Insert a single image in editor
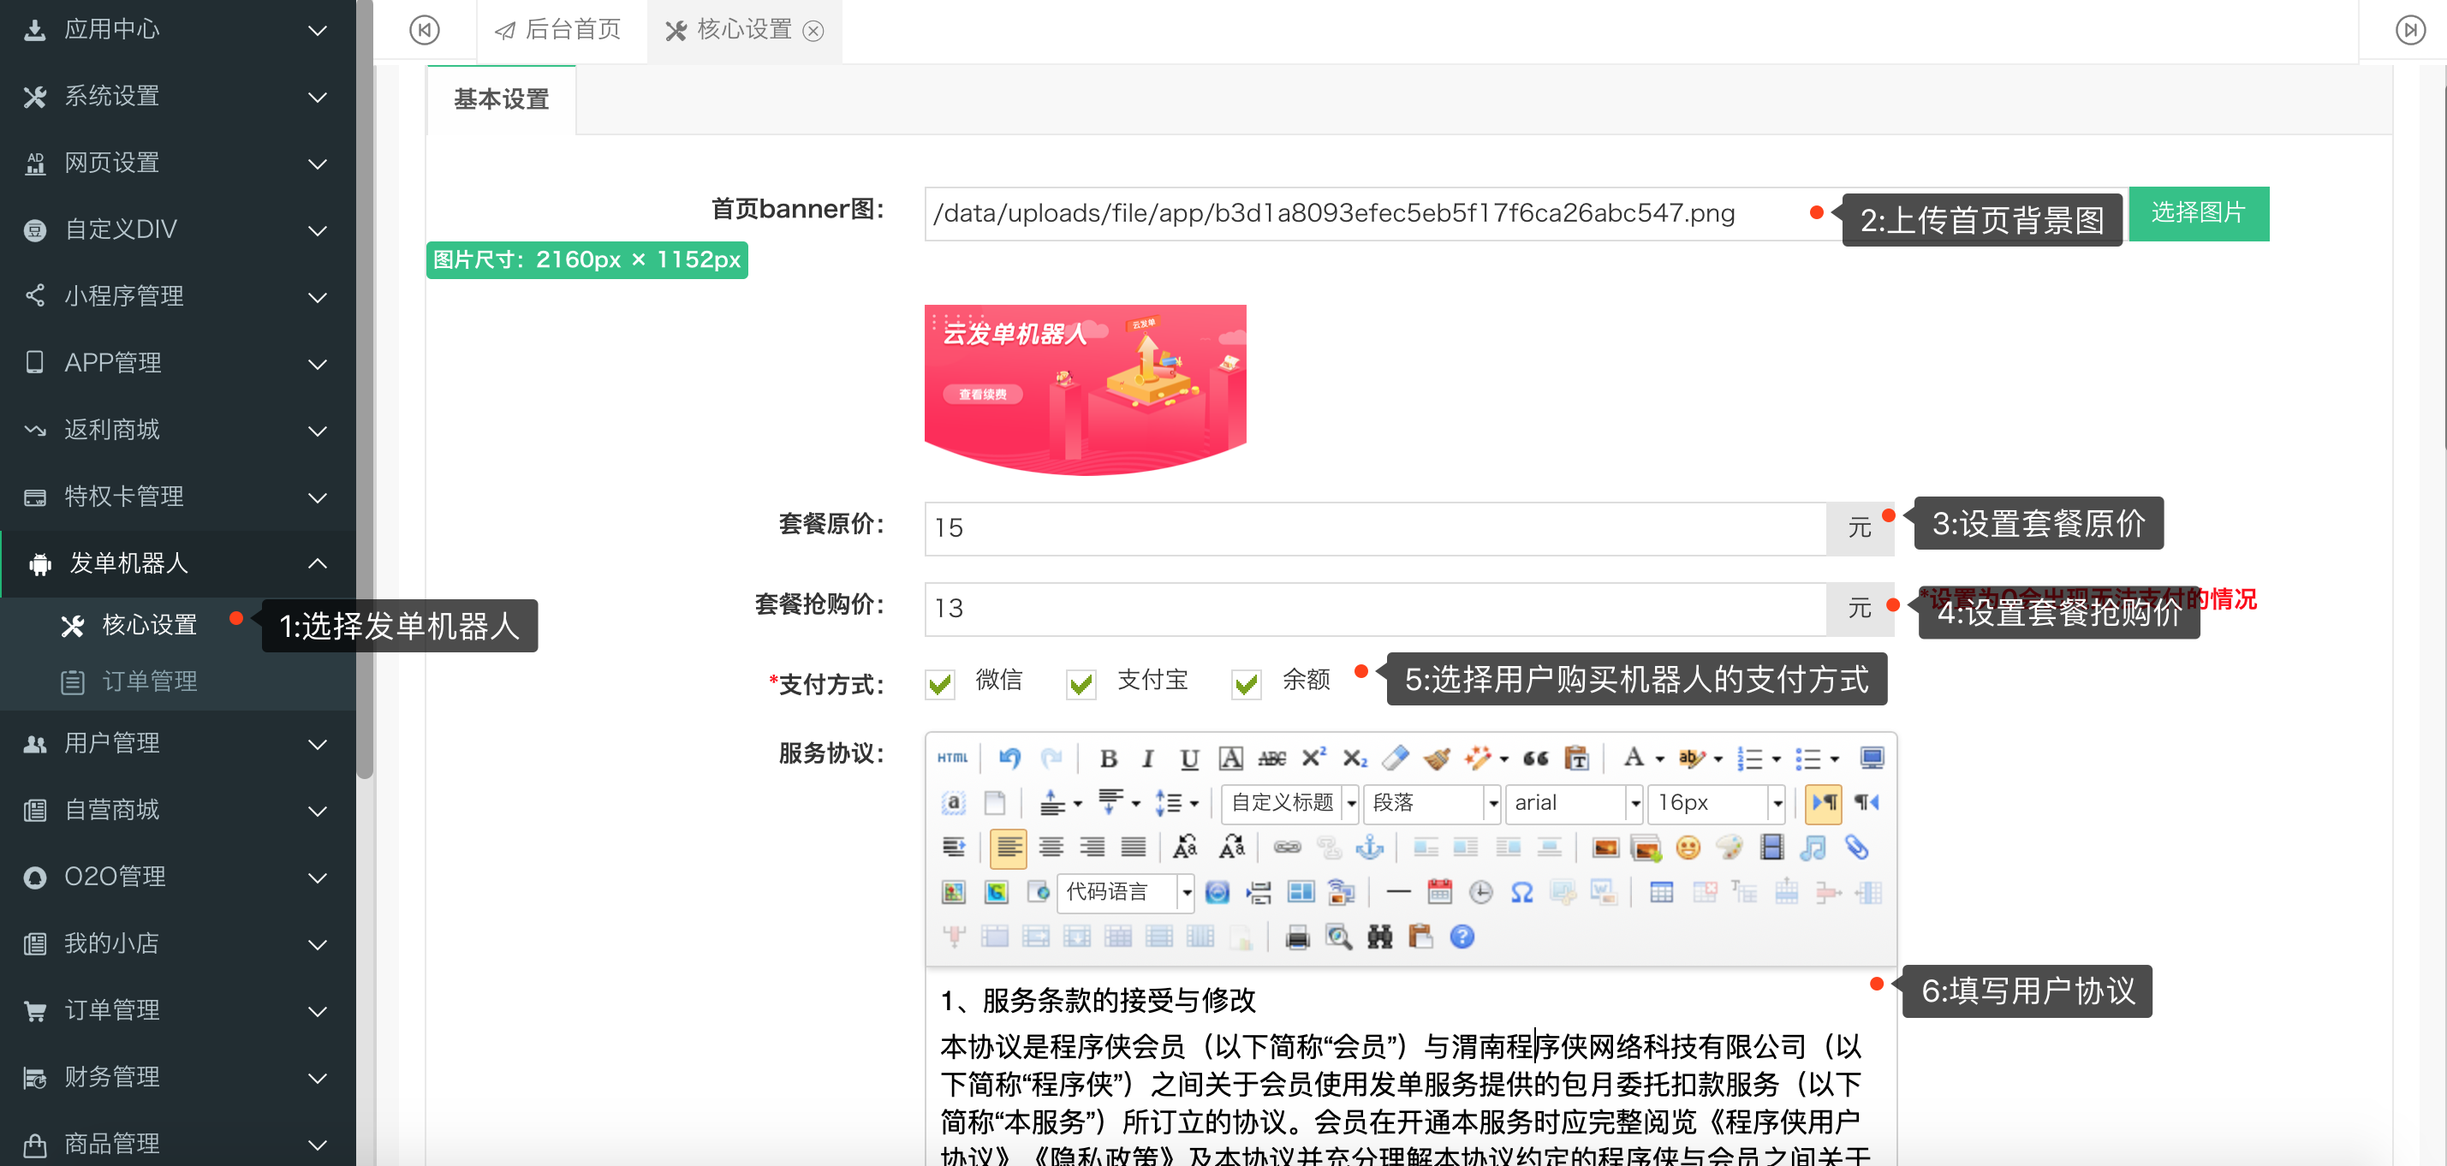 pos(1605,847)
